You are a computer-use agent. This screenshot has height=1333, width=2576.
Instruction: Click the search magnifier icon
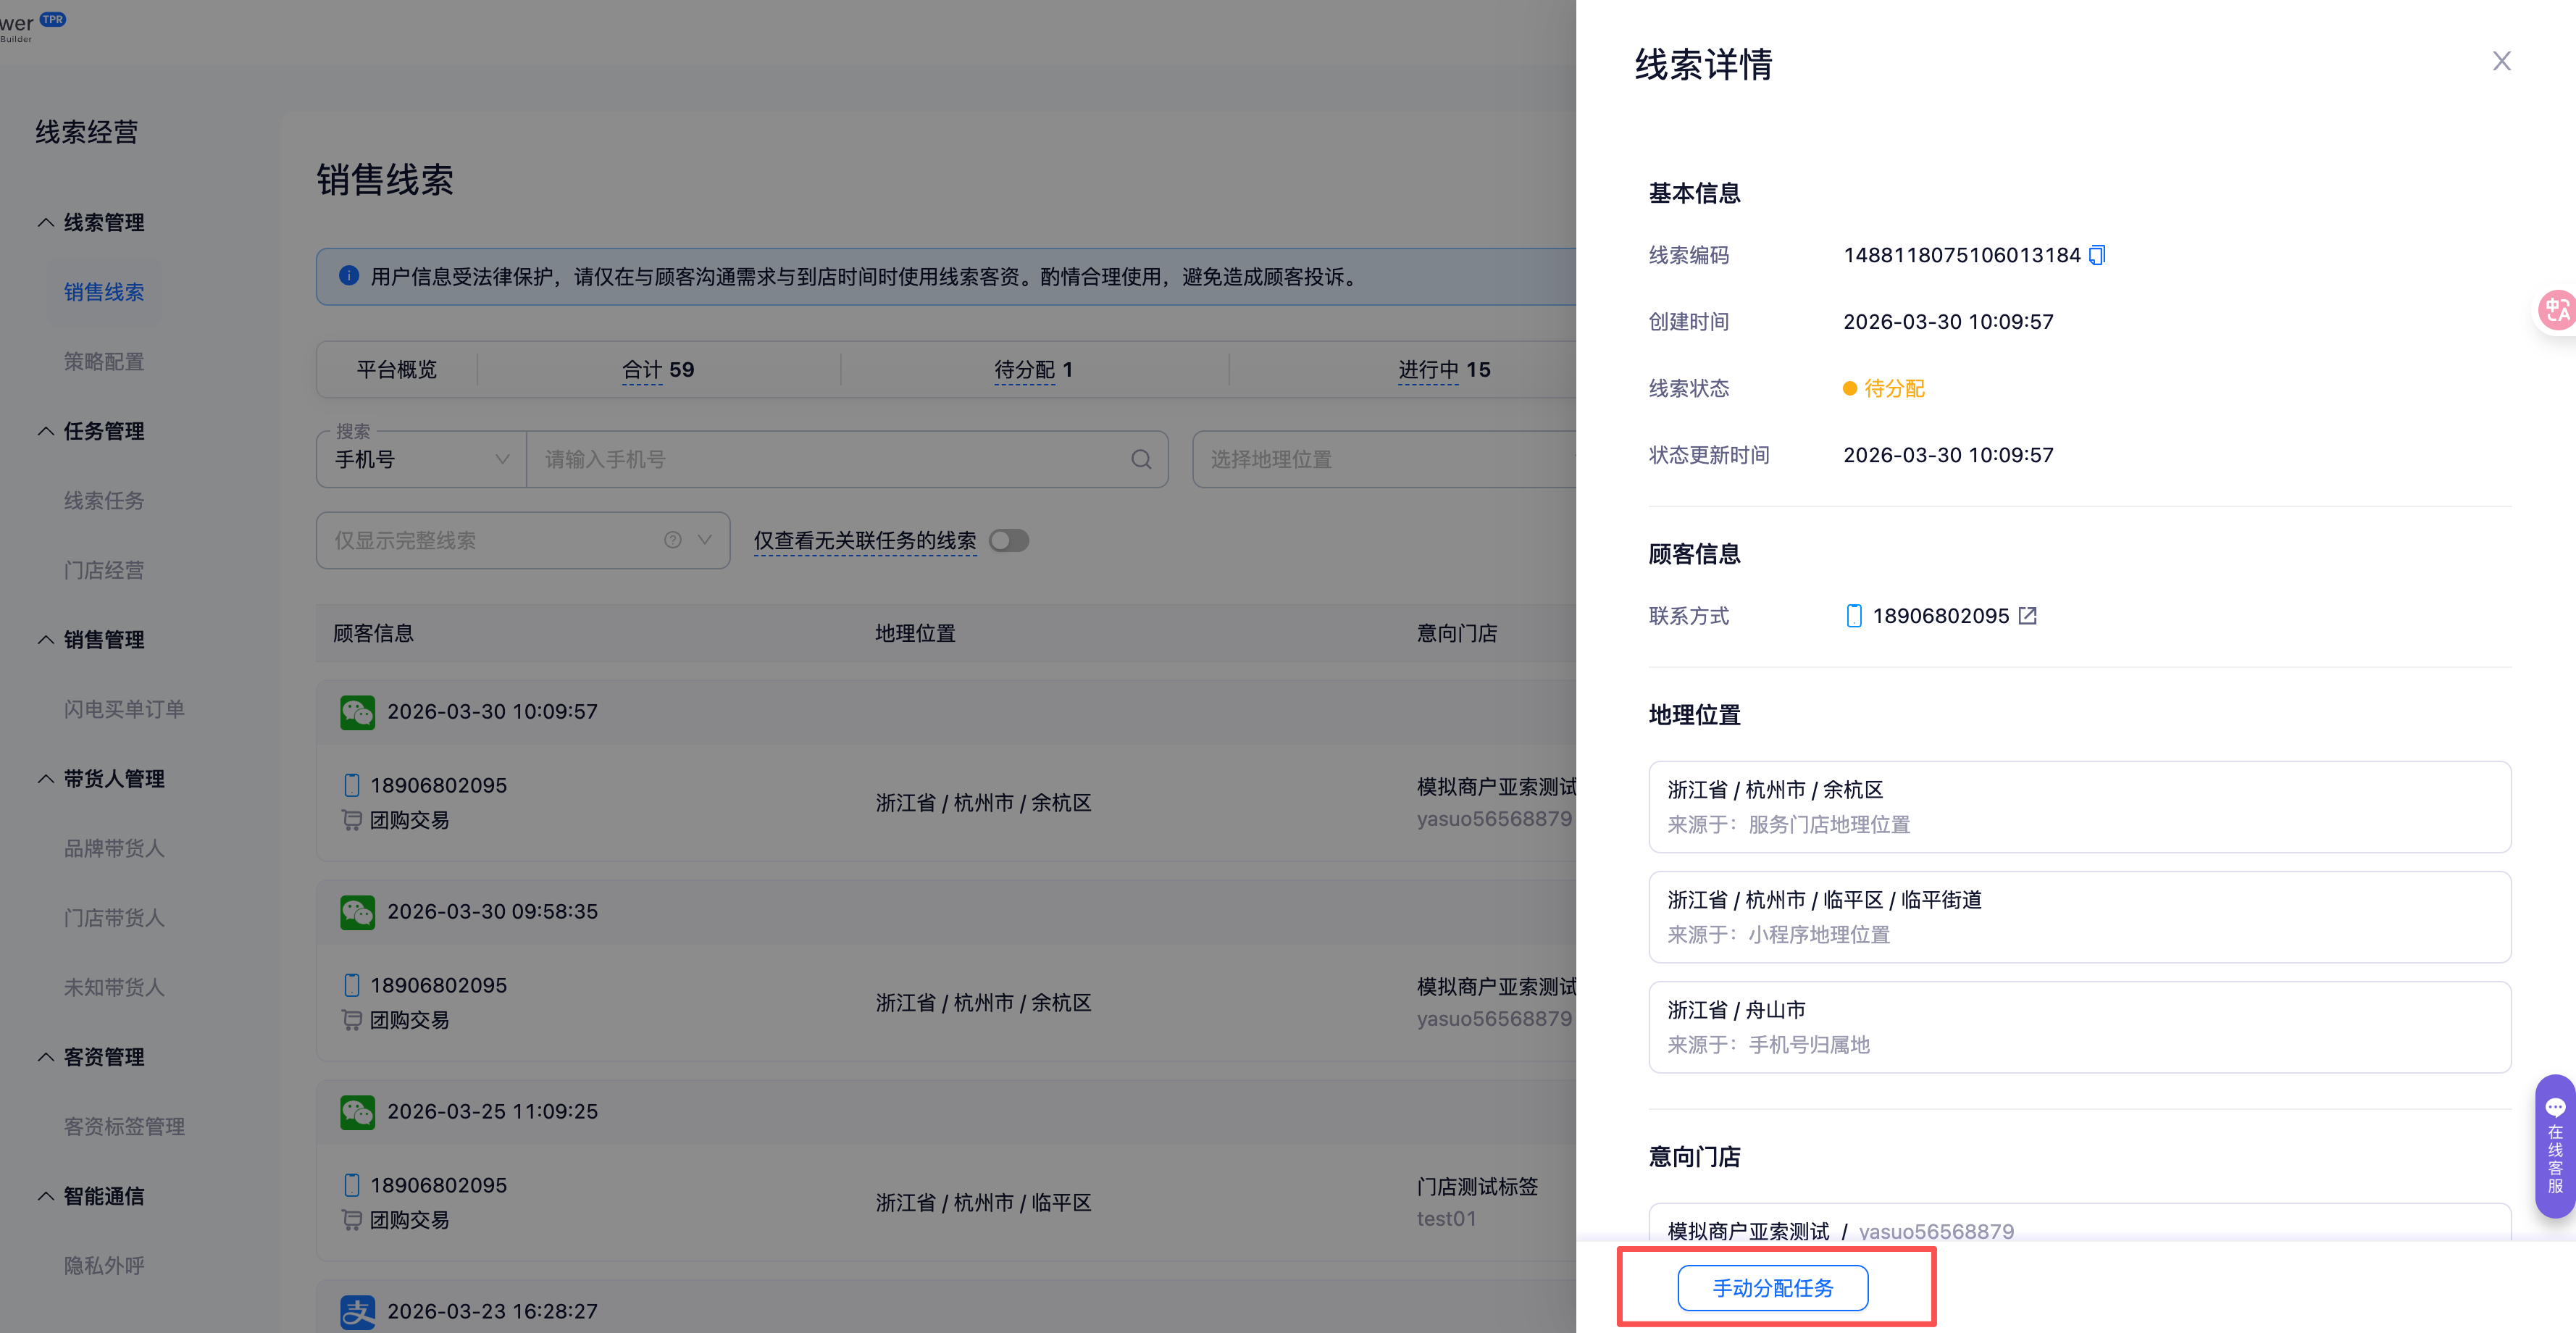pyautogui.click(x=1141, y=460)
